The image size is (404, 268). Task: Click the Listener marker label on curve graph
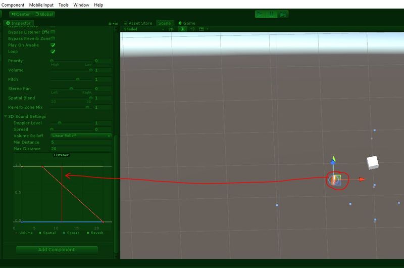[61, 155]
